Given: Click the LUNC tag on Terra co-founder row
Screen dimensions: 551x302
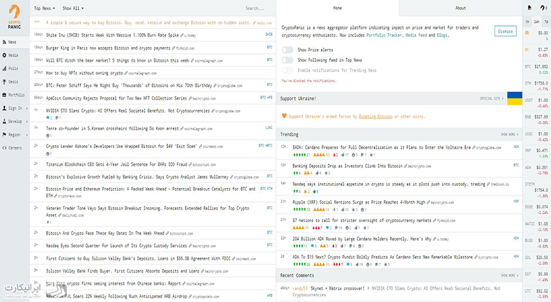Looking at the screenshot, I should click(x=269, y=128).
